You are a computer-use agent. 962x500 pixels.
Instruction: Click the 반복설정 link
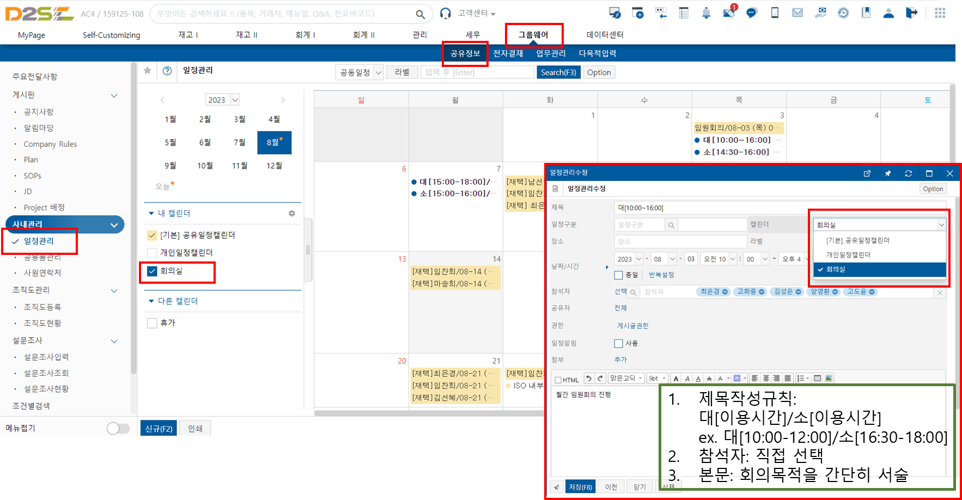[661, 275]
